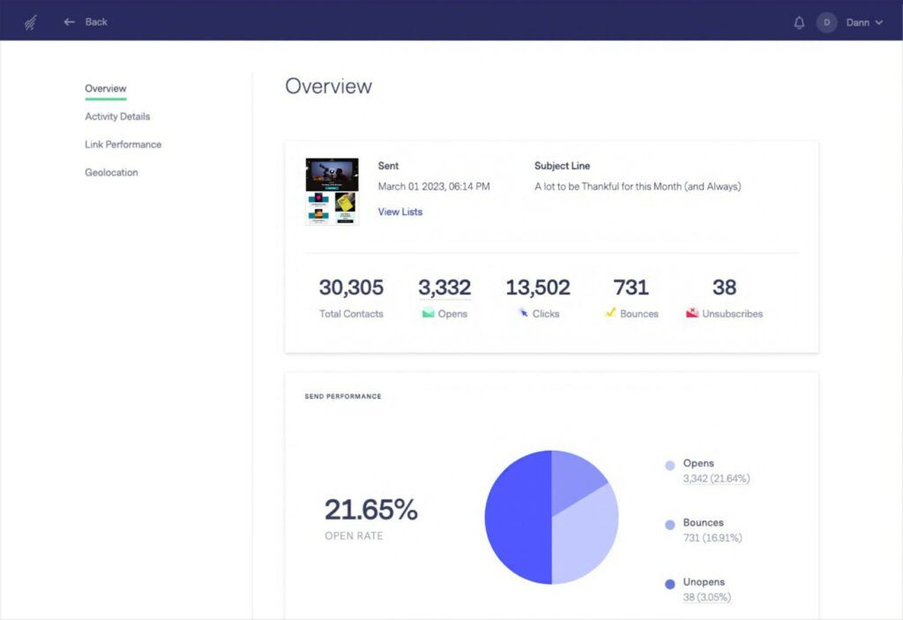
Task: Click the user avatar with letter D
Action: coord(826,22)
